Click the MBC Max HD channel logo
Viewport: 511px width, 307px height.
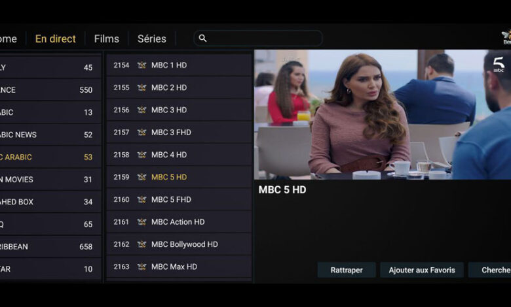[142, 267]
